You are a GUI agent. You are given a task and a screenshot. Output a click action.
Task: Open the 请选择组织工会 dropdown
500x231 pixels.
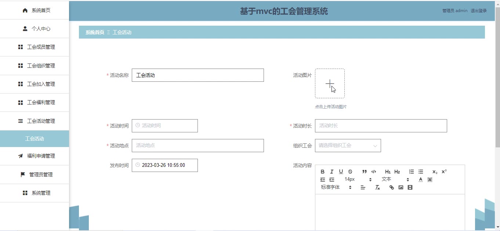pos(348,146)
